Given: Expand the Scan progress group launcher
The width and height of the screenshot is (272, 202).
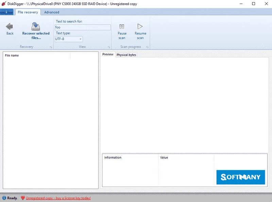Looking at the screenshot, I should pyautogui.click(x=147, y=47).
